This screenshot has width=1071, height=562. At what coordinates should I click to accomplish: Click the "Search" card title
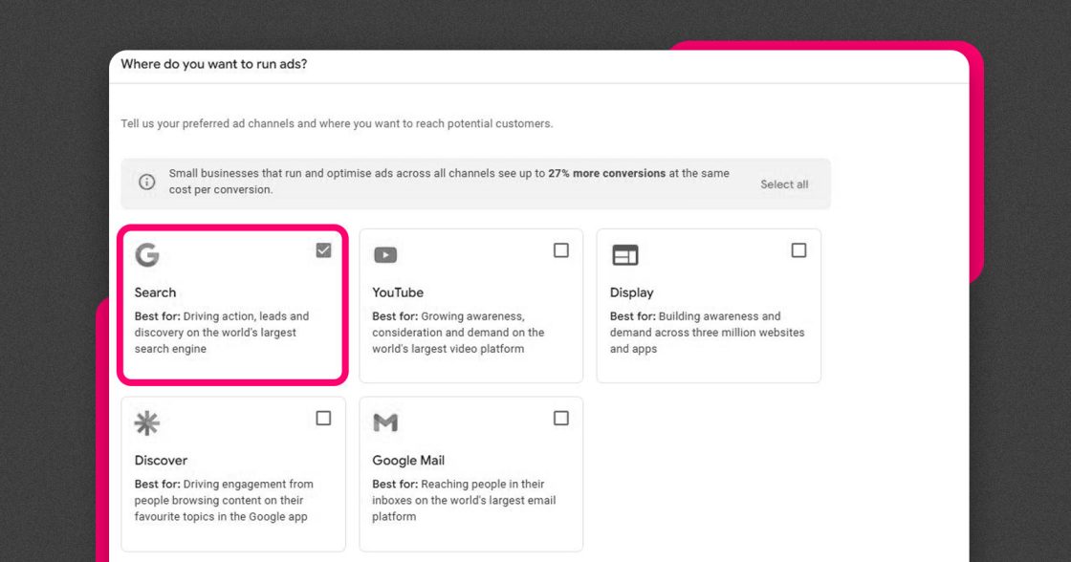155,292
